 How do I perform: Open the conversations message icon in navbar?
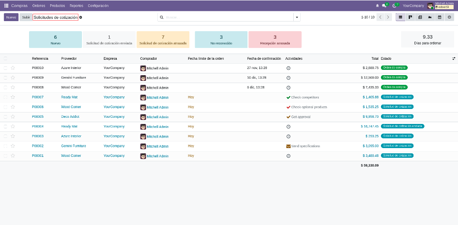(x=384, y=6)
